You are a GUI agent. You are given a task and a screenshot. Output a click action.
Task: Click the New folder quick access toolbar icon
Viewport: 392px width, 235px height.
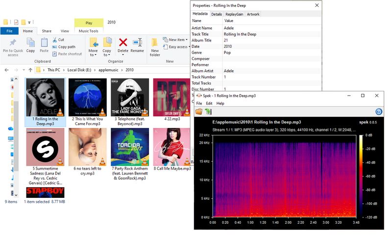pyautogui.click(x=23, y=22)
